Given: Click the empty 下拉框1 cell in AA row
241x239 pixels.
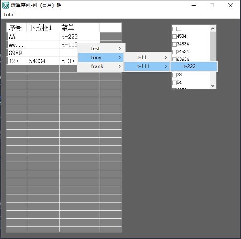Looking at the screenshot, I should coord(43,36).
